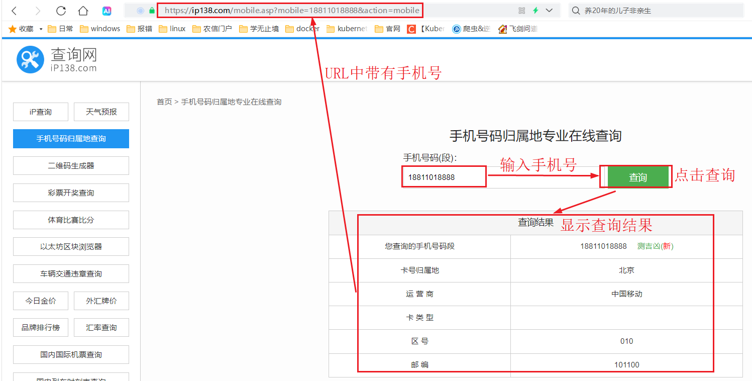Expand the address bar dropdown chevron
This screenshot has width=752, height=381.
[x=549, y=11]
